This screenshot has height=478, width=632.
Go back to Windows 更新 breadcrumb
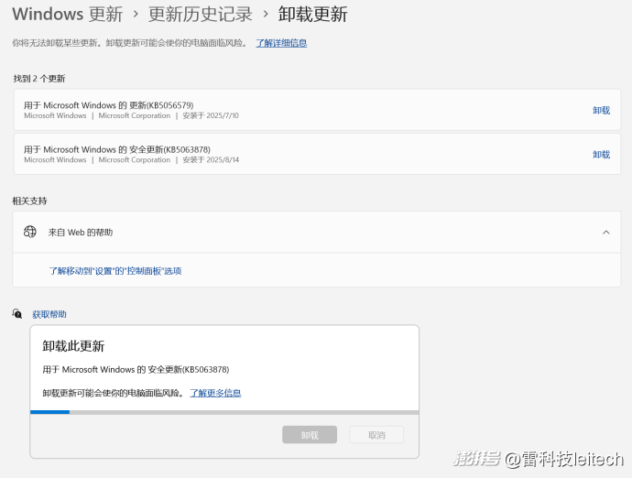(x=66, y=14)
